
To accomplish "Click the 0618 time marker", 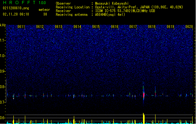I will click(152, 27).
